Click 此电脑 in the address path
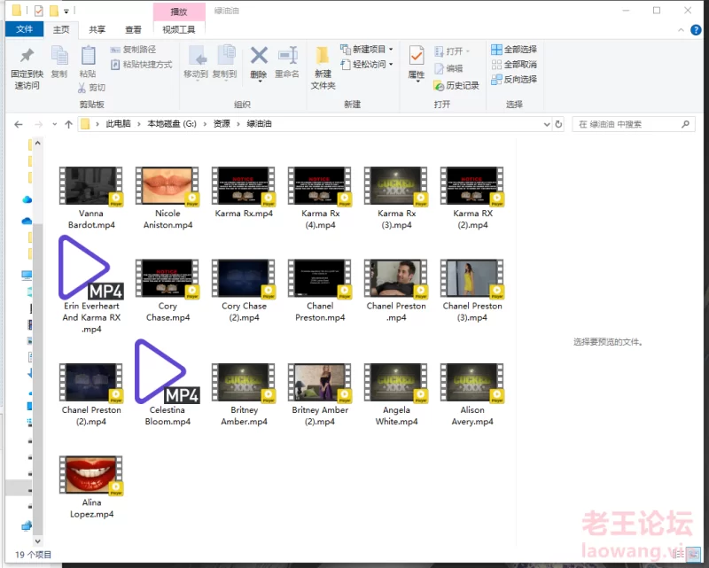The width and height of the screenshot is (709, 568). pos(118,123)
